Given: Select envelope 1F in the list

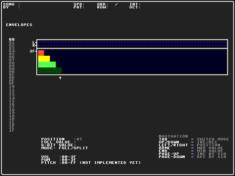Looking at the screenshot, I should pyautogui.click(x=12, y=131).
